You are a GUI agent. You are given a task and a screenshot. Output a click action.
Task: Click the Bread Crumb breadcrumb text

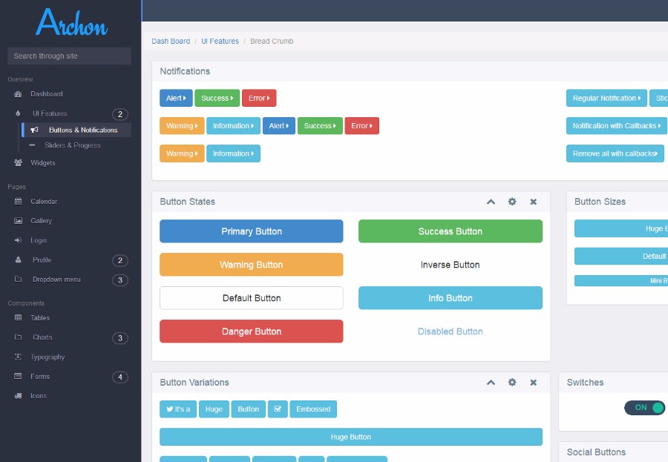tap(272, 42)
